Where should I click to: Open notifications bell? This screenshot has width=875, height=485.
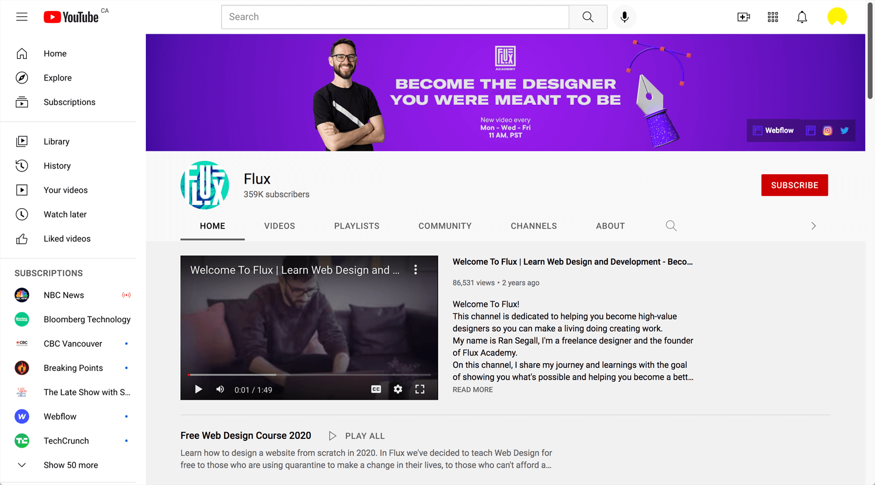(x=802, y=17)
